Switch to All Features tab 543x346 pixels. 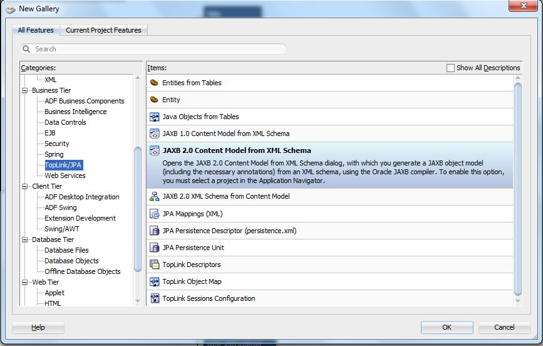pos(36,30)
